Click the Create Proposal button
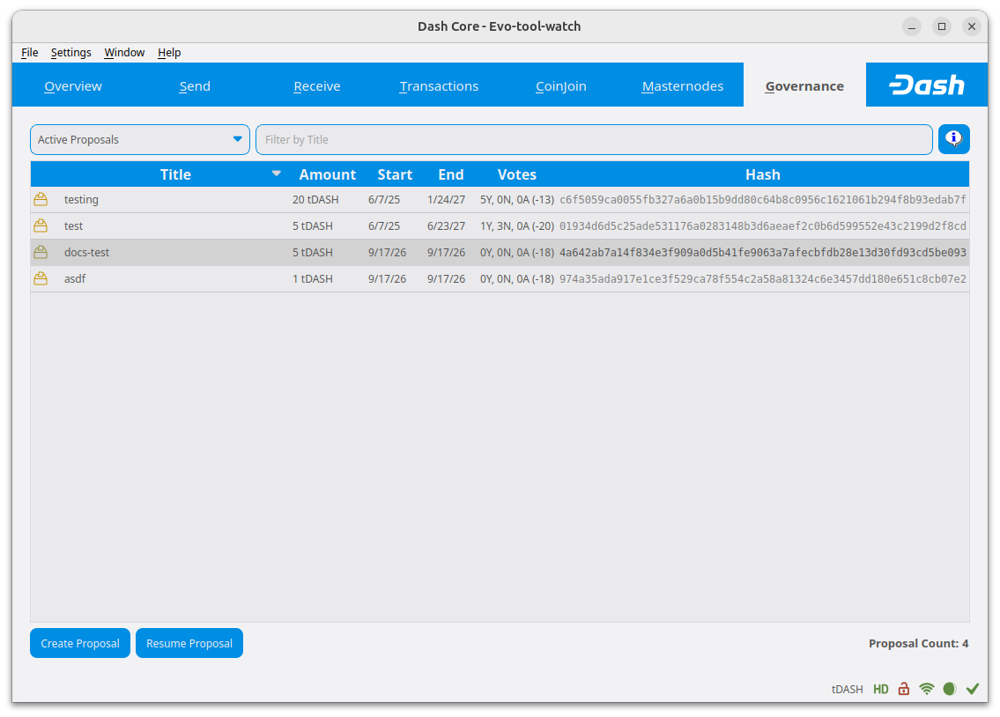The height and width of the screenshot is (717, 1000). (x=79, y=643)
